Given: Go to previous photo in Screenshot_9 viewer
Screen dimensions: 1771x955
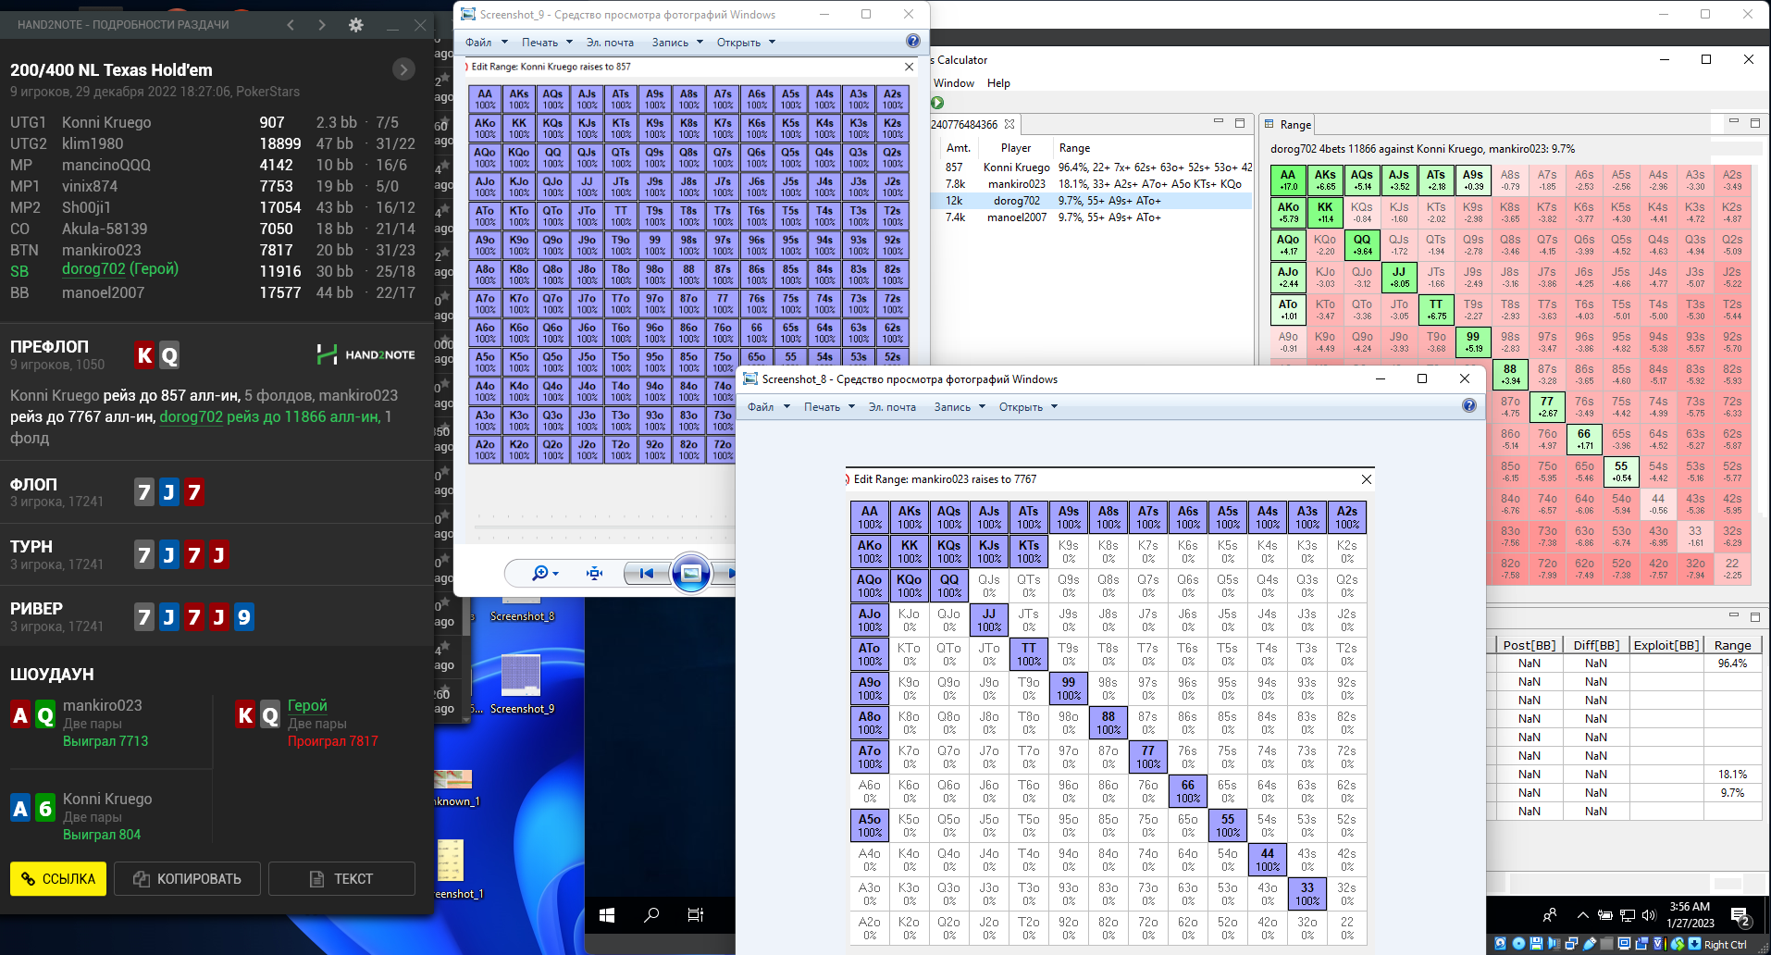Looking at the screenshot, I should pyautogui.click(x=646, y=574).
